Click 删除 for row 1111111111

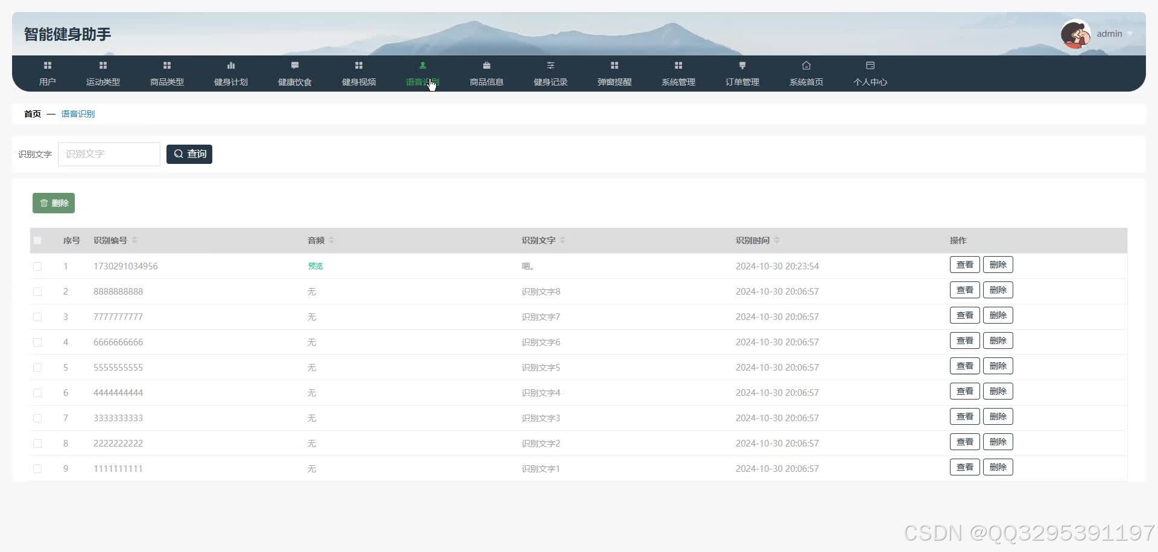pos(998,467)
